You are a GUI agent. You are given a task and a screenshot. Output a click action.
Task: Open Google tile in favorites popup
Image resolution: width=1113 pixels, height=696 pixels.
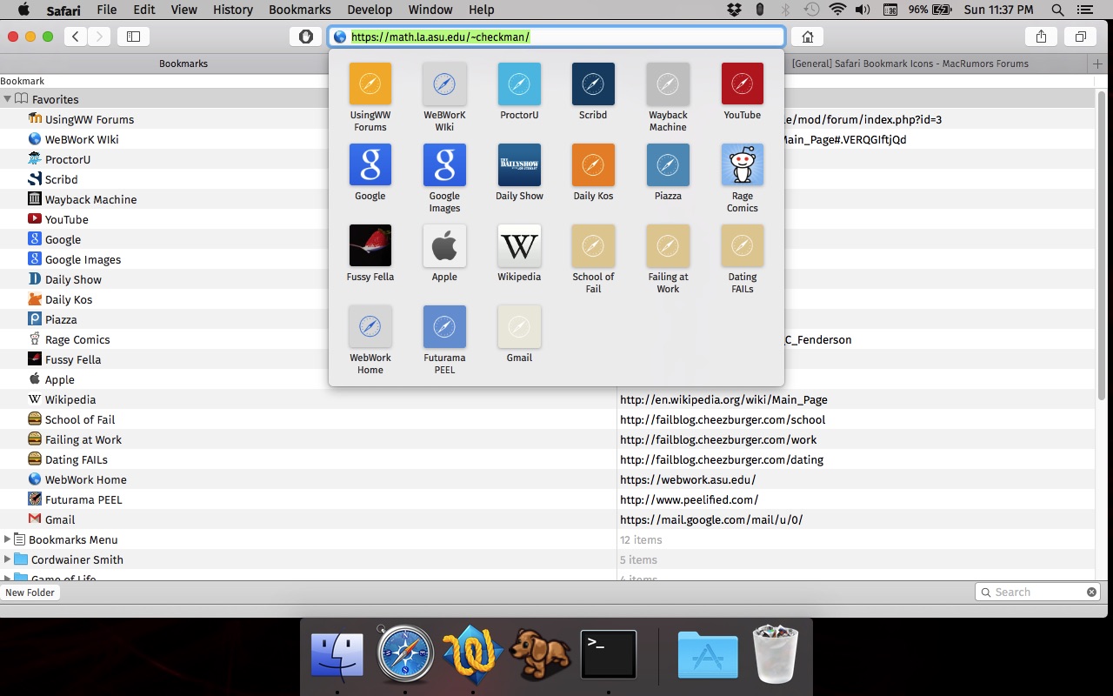click(x=370, y=165)
